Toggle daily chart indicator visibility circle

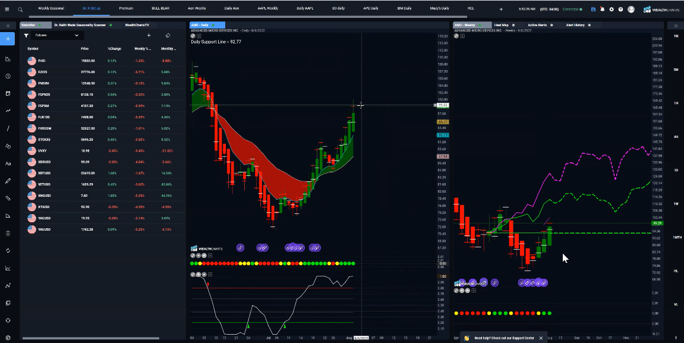pos(193,36)
